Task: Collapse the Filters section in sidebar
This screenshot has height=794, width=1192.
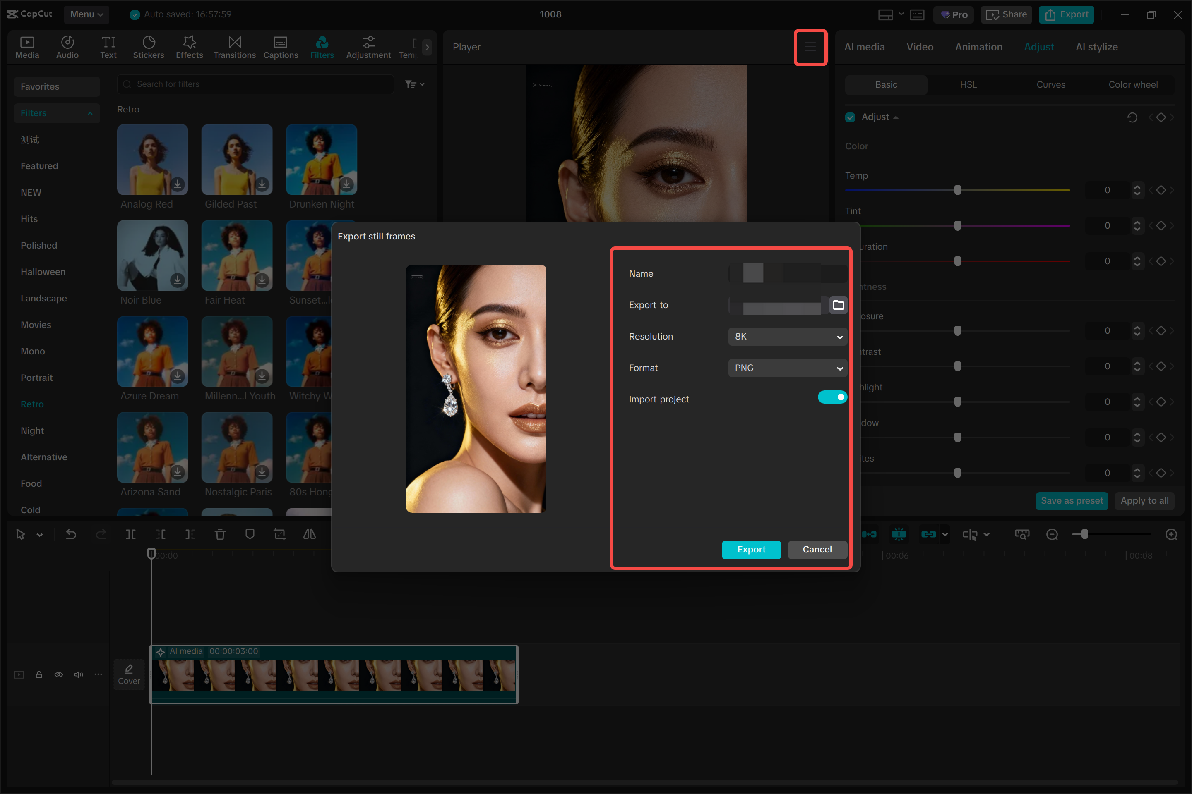Action: [90, 113]
